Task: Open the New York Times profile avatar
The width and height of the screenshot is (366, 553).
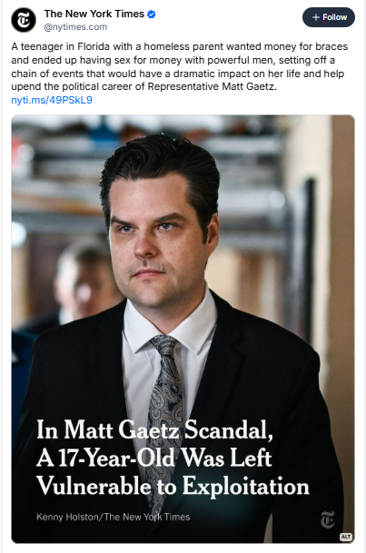Action: [24, 20]
